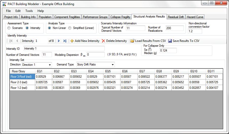Click the EQ1 column header
Viewport: 229px width, 134px height.
point(44,71)
